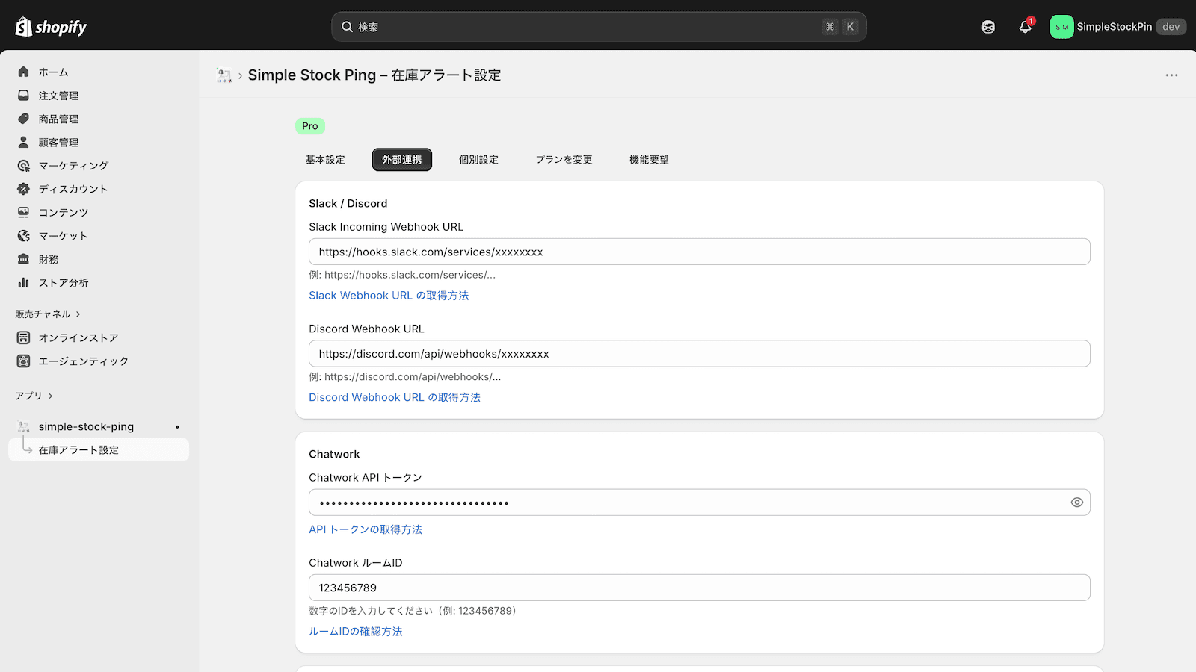Select 在庫アラート設定 in sidebar
1196x672 pixels.
98,450
